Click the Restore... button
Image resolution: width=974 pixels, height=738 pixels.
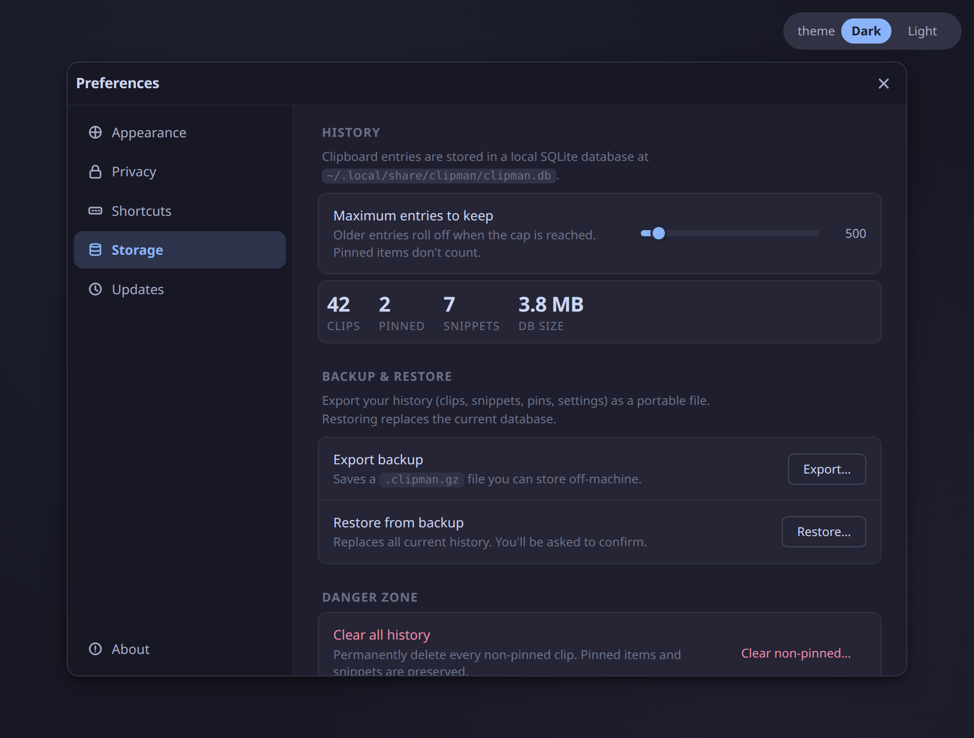pos(823,531)
